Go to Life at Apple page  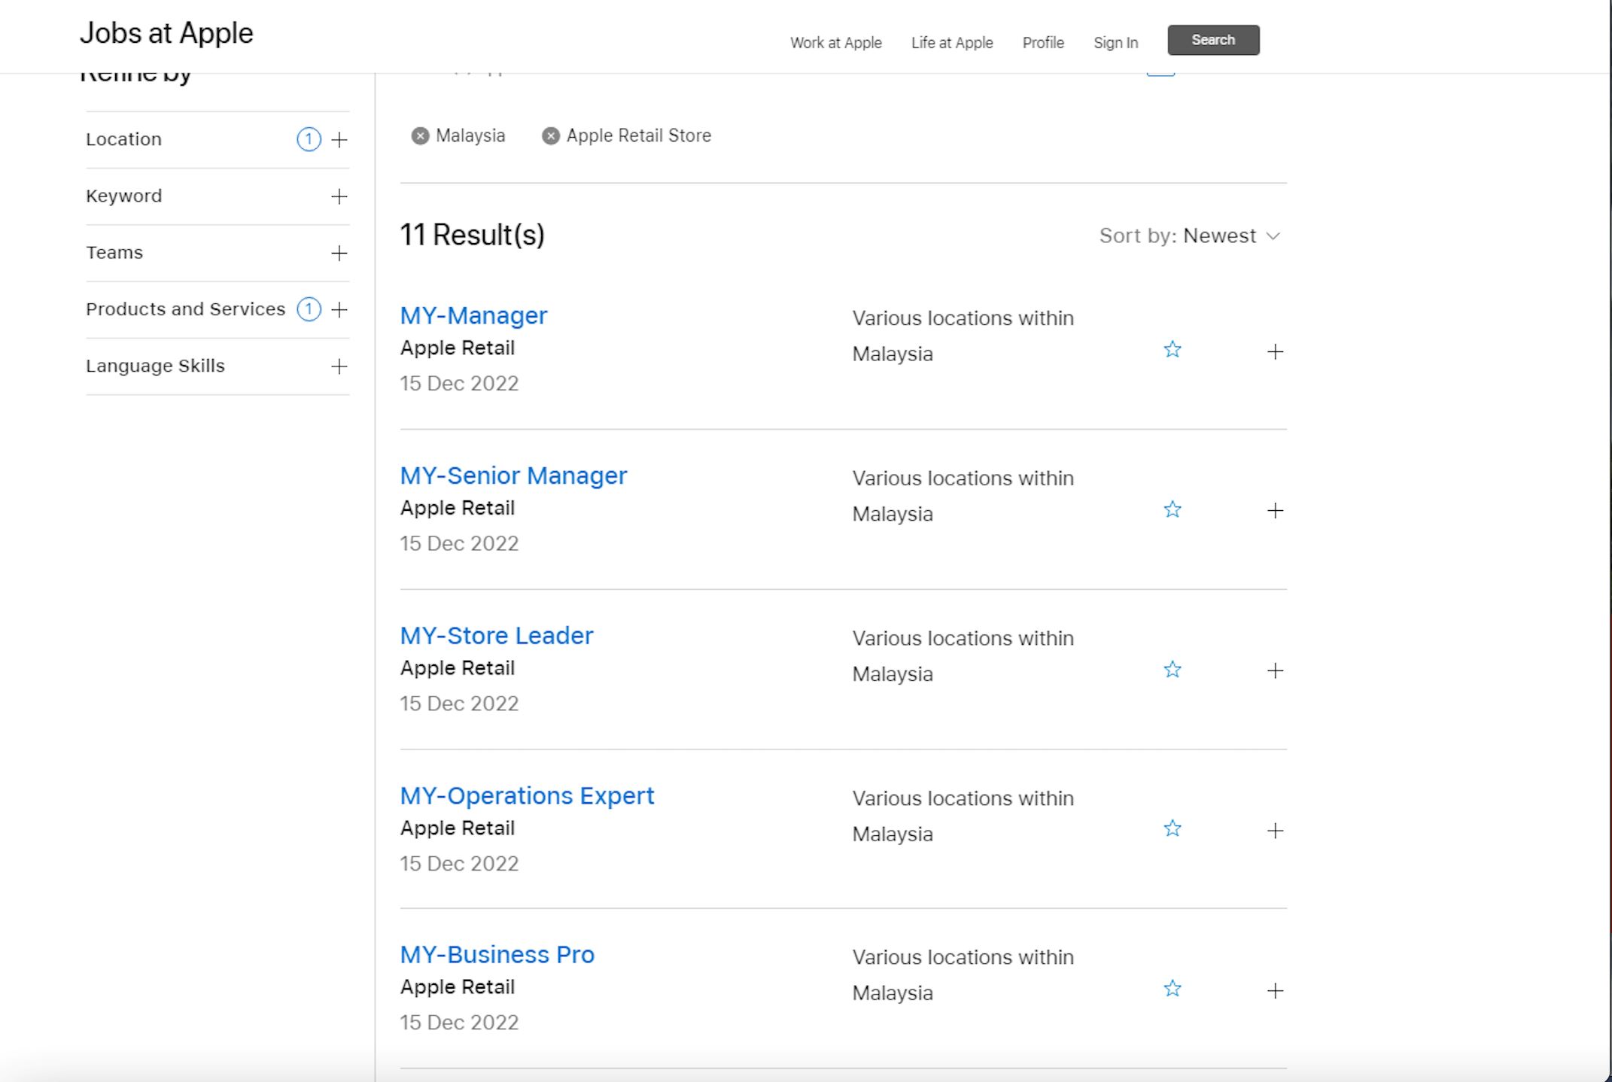951,43
